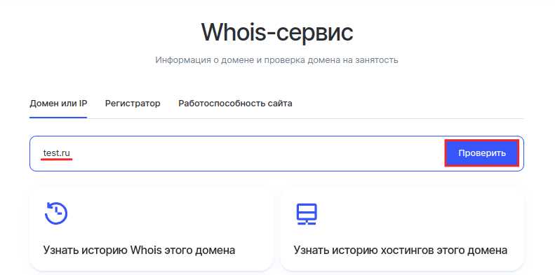Open Узнать историю хостингов этого домена link
Image resolution: width=555 pixels, height=275 pixels.
(x=401, y=251)
